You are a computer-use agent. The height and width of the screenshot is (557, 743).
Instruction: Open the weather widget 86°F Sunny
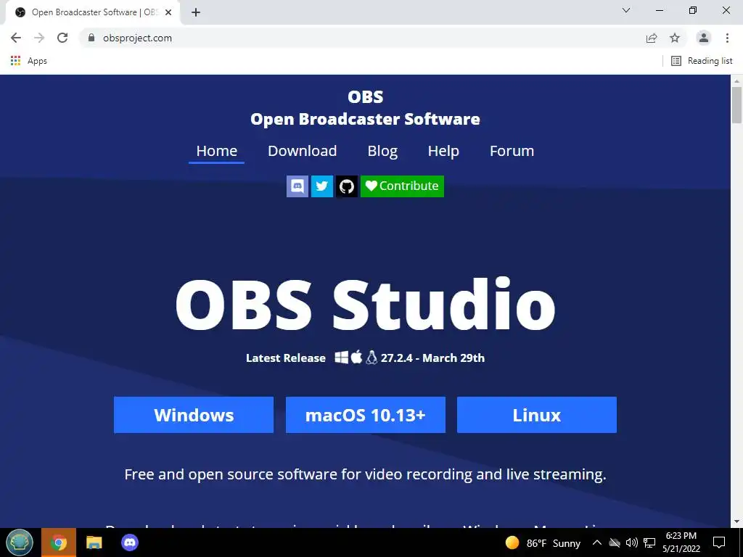(543, 542)
